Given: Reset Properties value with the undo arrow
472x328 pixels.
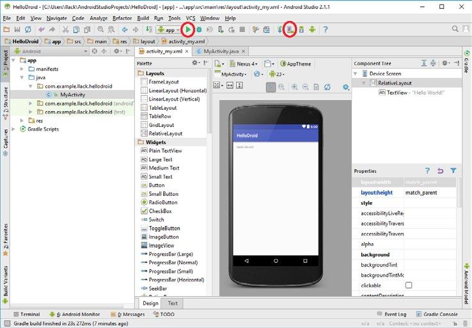Looking at the screenshot, I should (441, 171).
